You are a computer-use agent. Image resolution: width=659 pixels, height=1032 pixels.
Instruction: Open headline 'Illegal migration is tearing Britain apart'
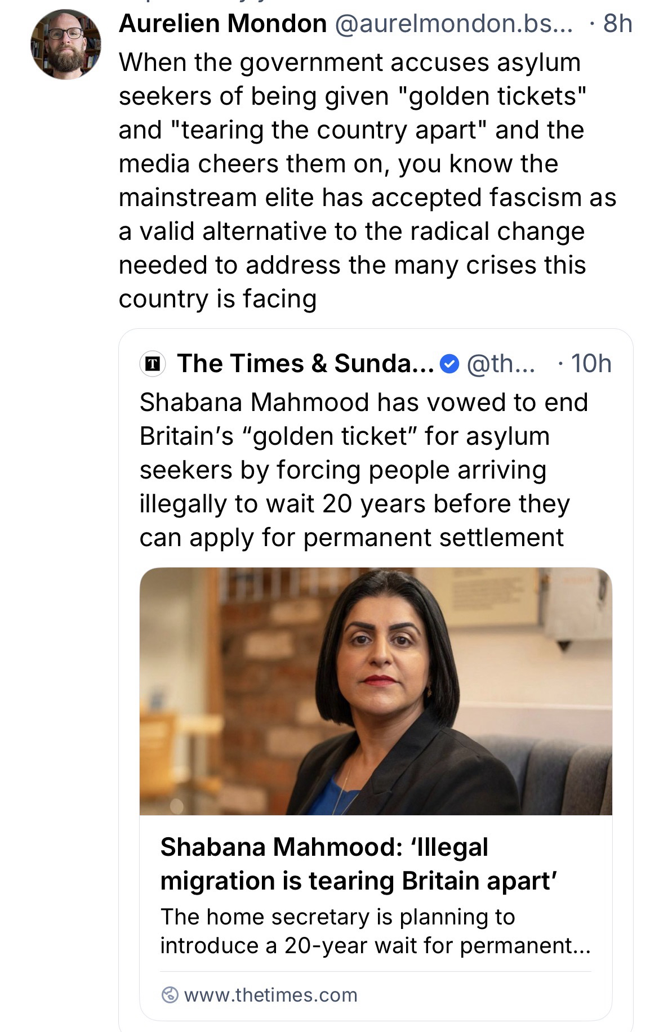[358, 864]
